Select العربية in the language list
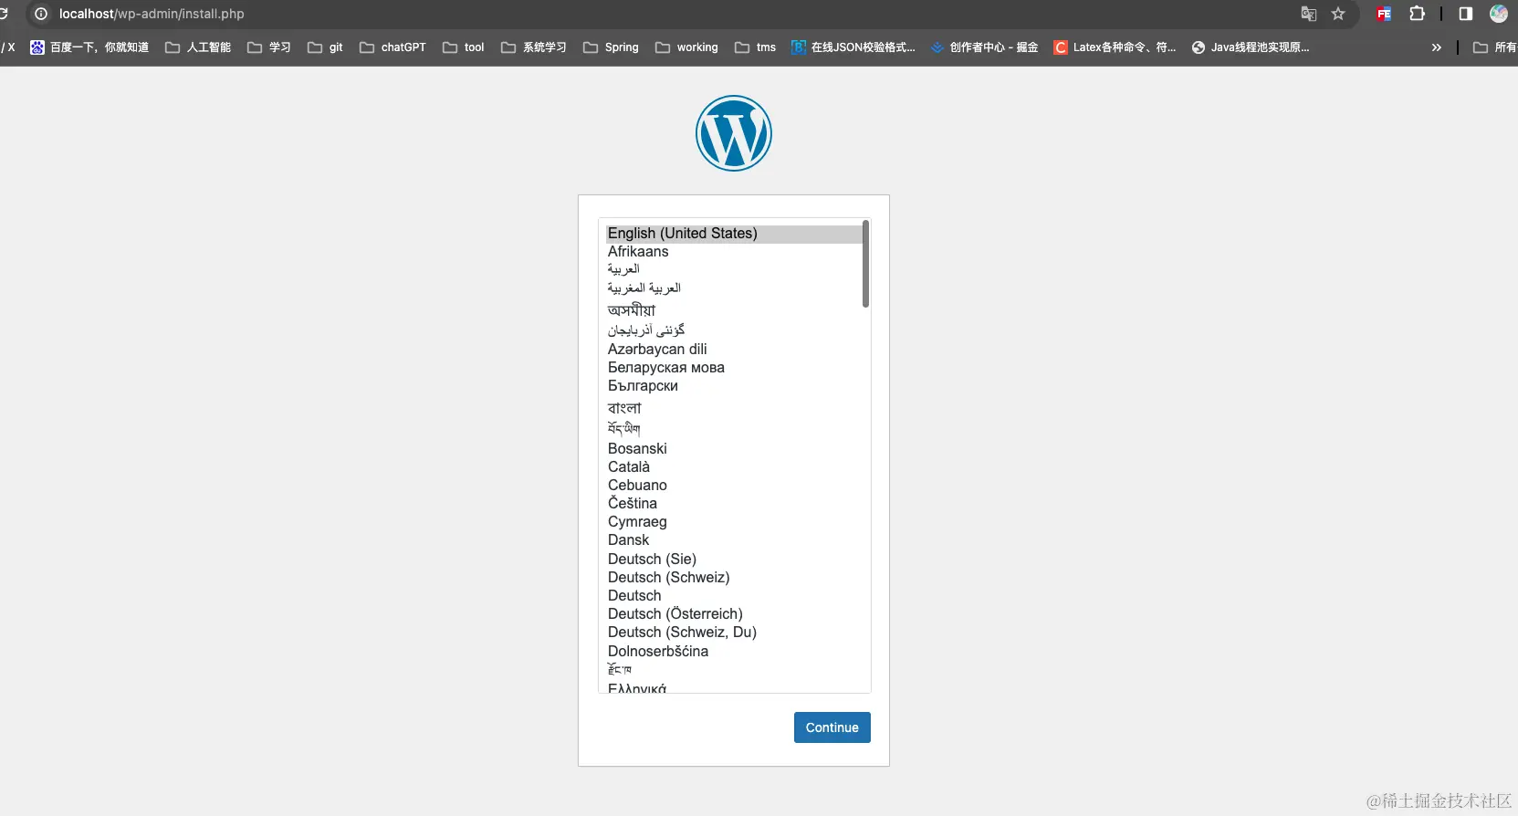 [x=734, y=270]
